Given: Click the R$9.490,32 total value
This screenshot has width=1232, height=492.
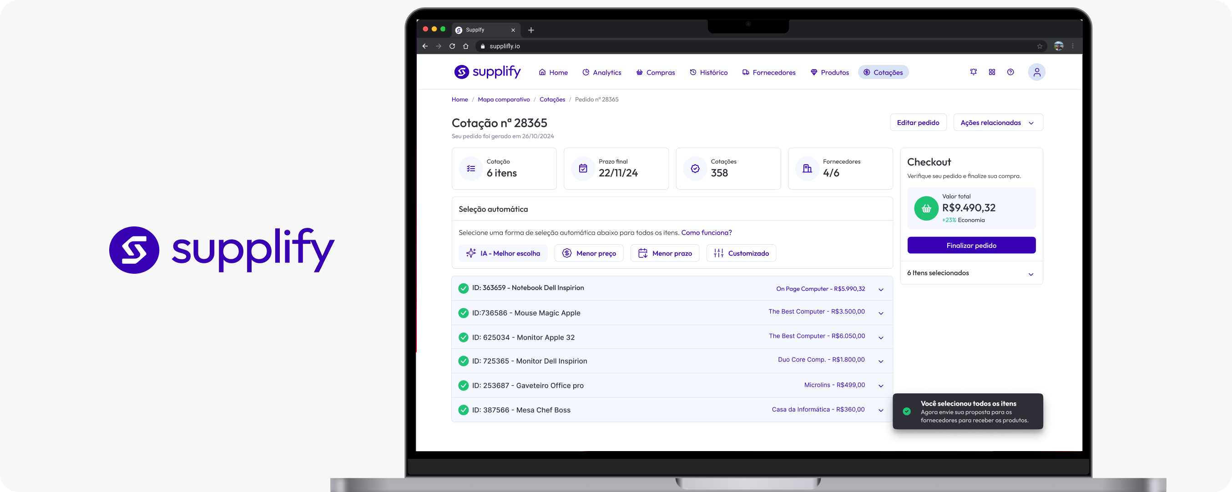Looking at the screenshot, I should (969, 208).
